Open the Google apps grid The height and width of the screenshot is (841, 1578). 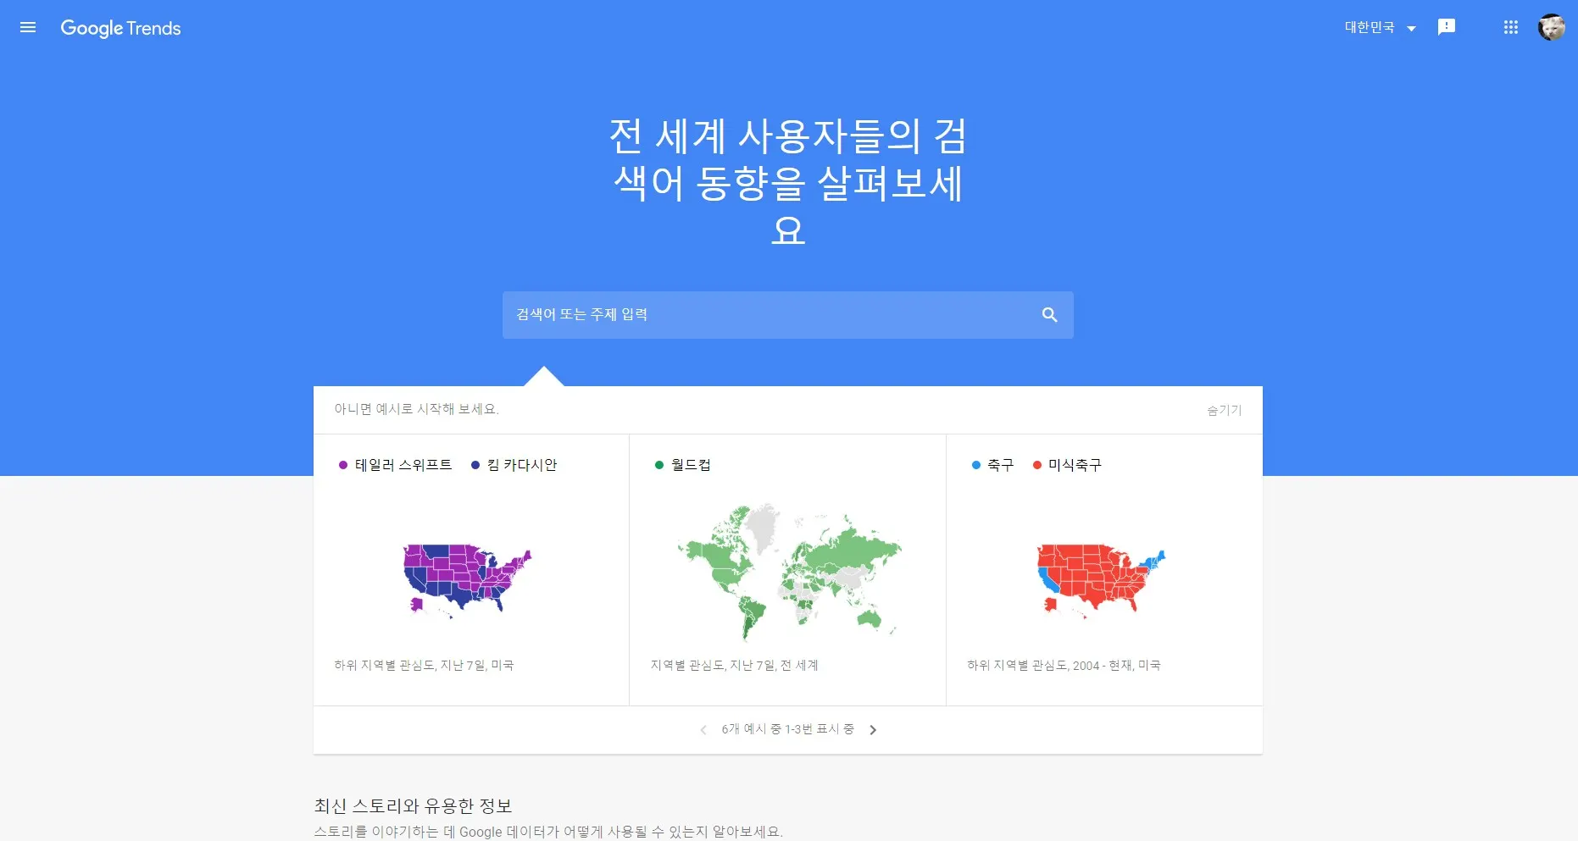click(1510, 28)
